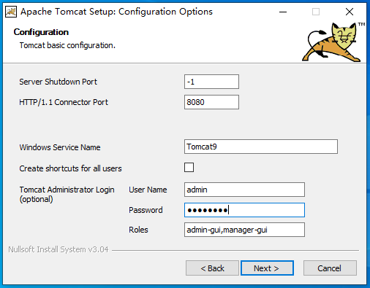
Task: Close the Tomcat Setup window
Action: pos(350,12)
